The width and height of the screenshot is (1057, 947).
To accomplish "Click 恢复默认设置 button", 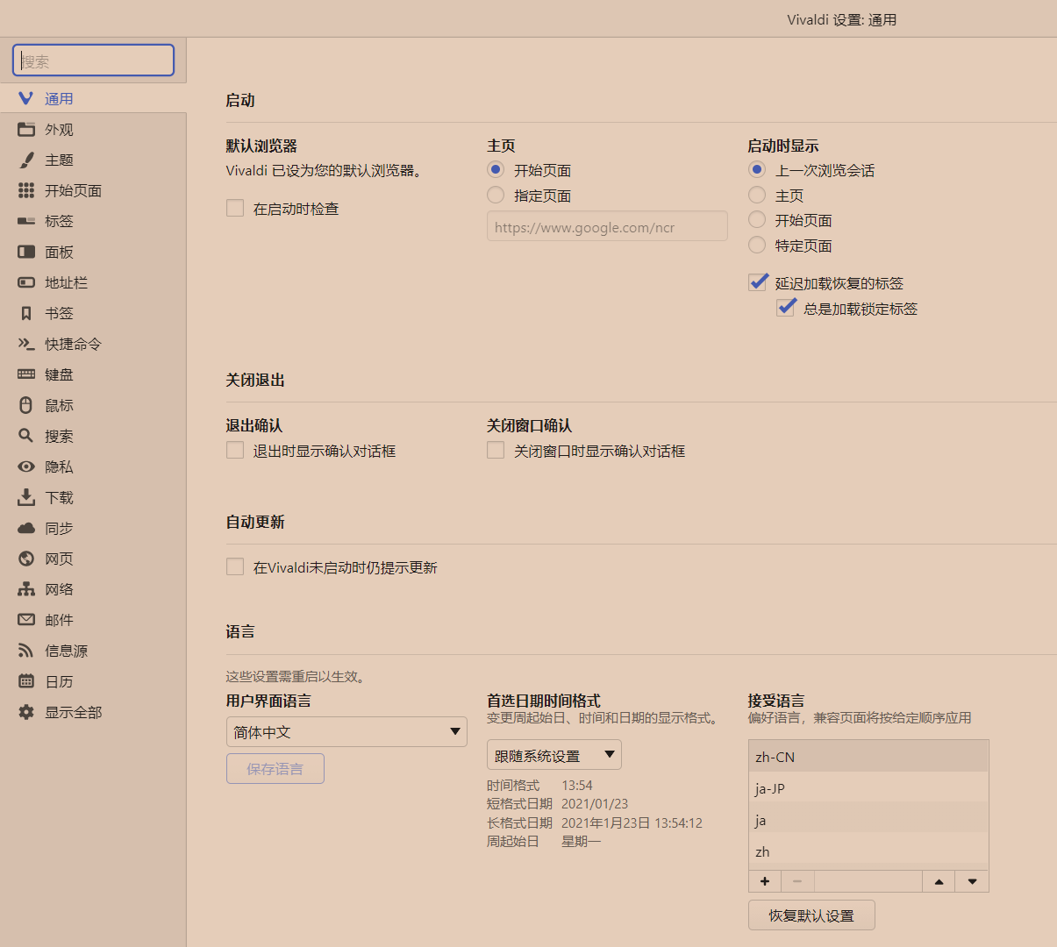I will coord(811,915).
